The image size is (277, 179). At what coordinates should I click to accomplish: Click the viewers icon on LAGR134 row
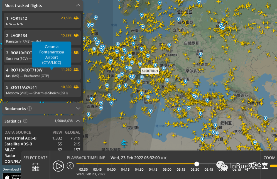coord(76,35)
